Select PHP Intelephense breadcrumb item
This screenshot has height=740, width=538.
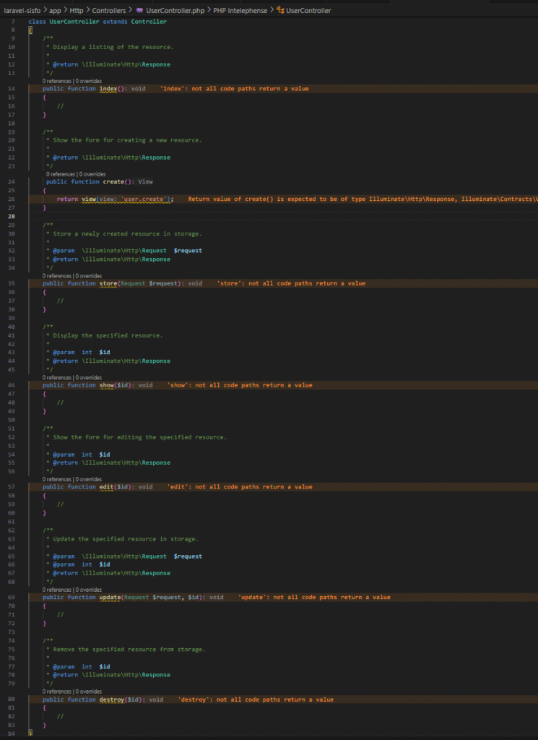239,11
